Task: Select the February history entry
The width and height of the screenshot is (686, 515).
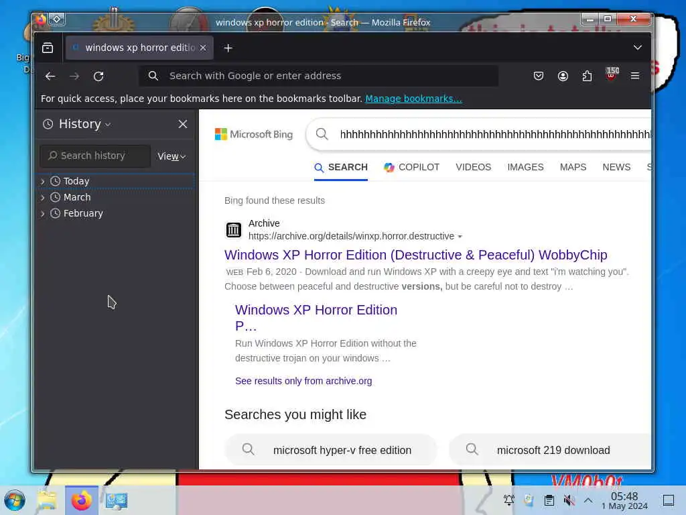Action: [x=116, y=214]
